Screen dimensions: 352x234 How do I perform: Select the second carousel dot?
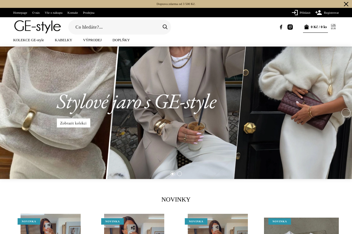click(180, 174)
